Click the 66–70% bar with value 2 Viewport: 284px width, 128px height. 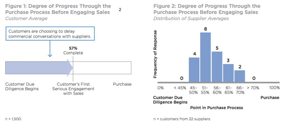[240, 76]
